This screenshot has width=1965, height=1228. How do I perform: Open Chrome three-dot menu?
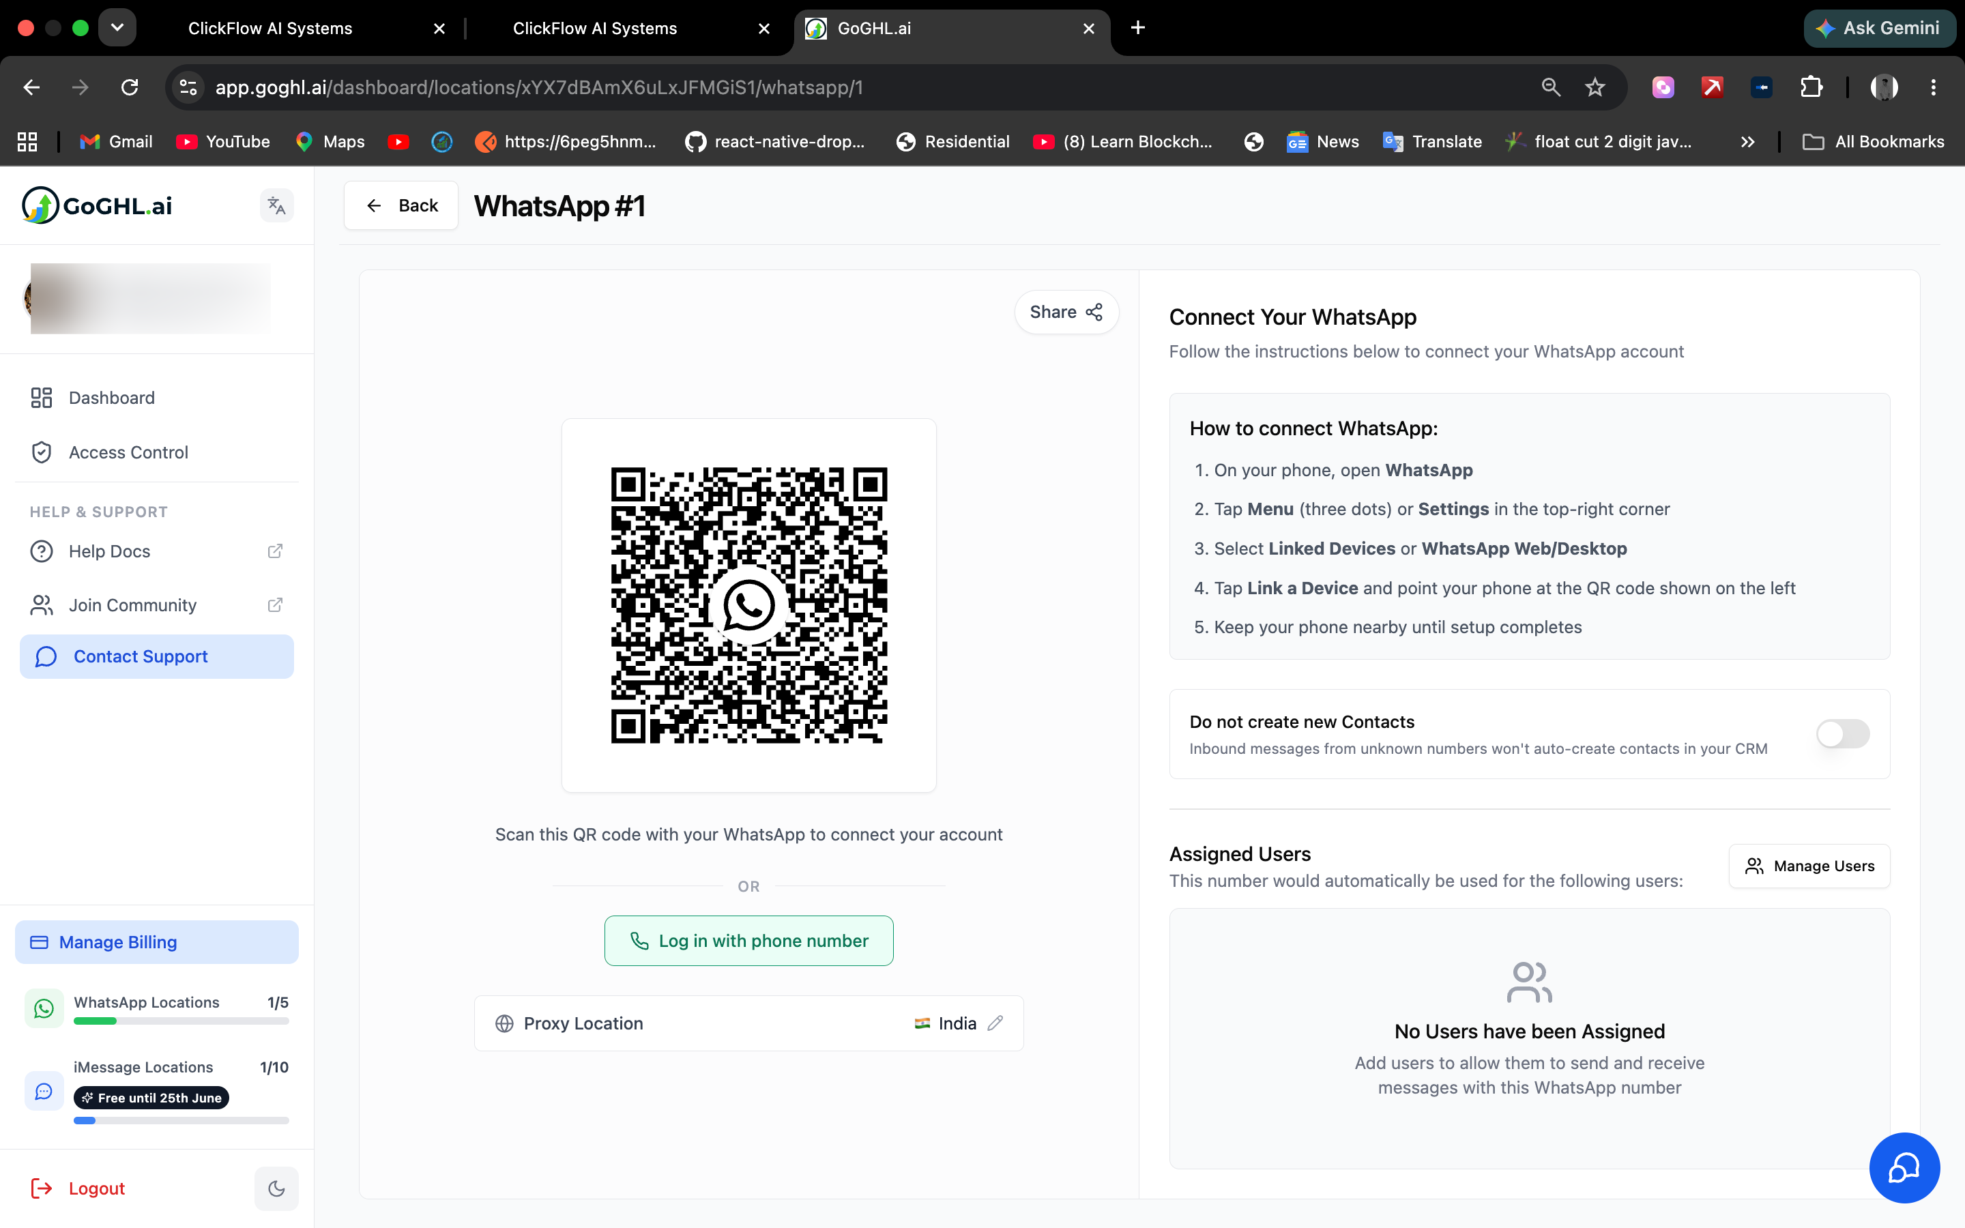point(1932,87)
